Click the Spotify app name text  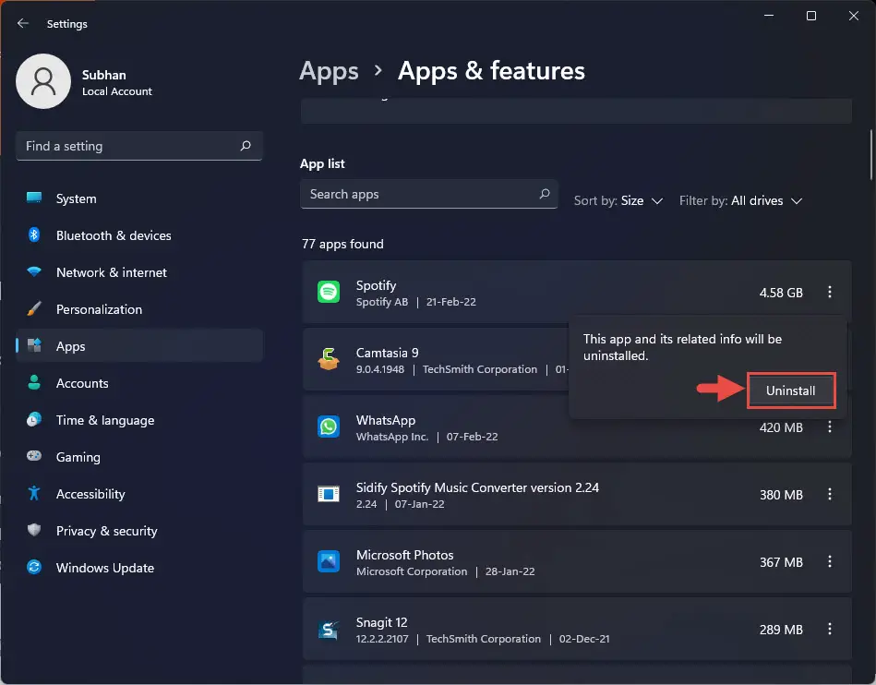376,285
